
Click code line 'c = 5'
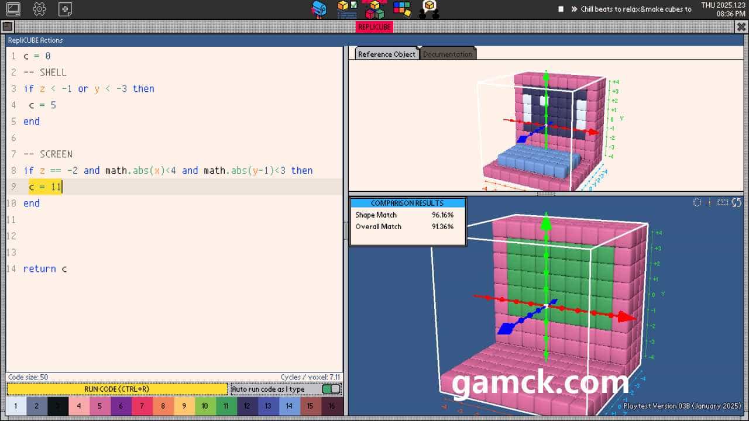click(43, 105)
